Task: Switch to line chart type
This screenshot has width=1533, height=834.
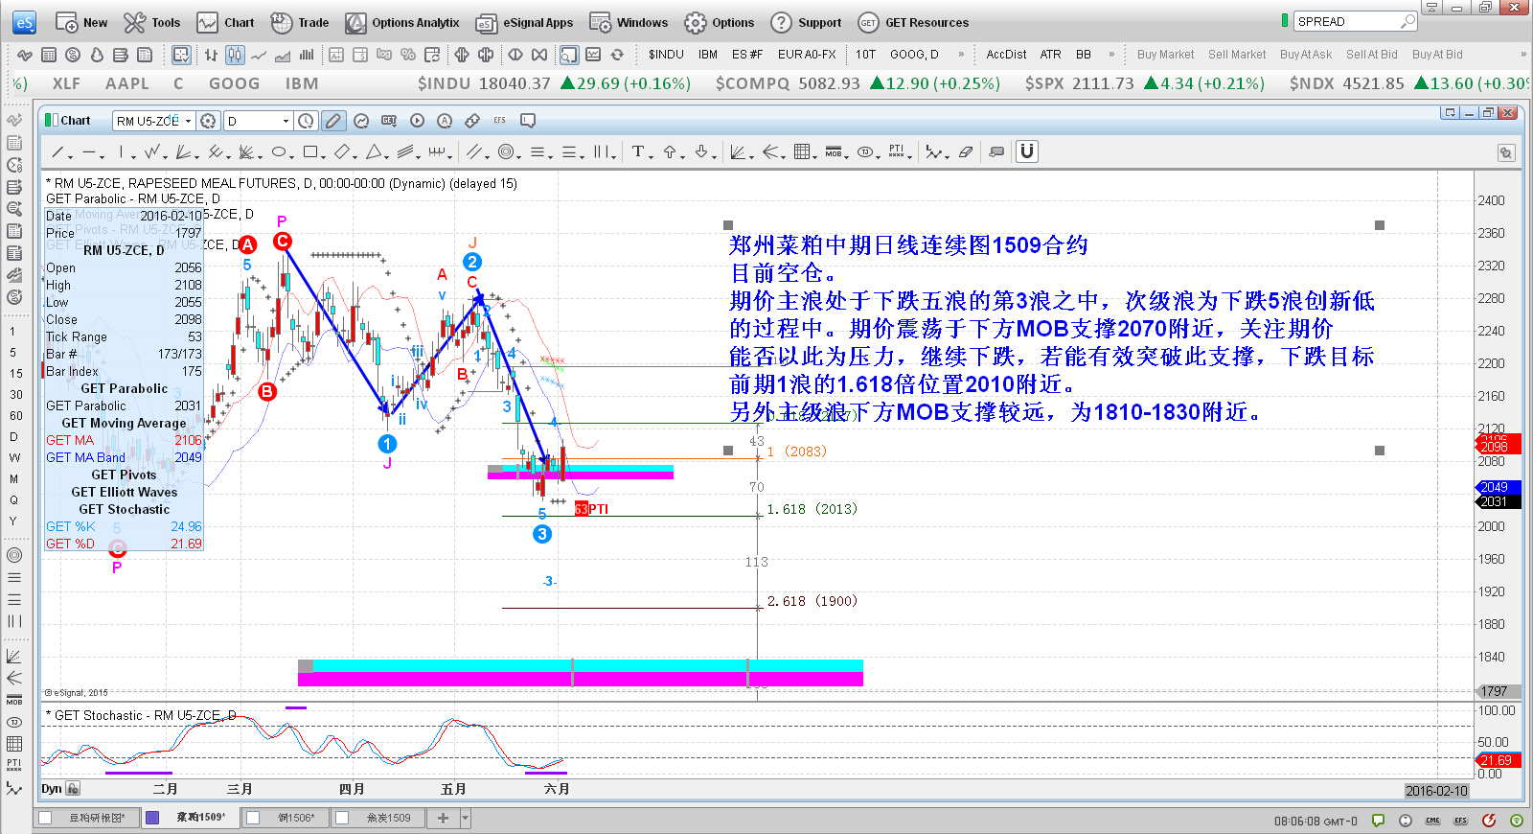Action: click(259, 55)
